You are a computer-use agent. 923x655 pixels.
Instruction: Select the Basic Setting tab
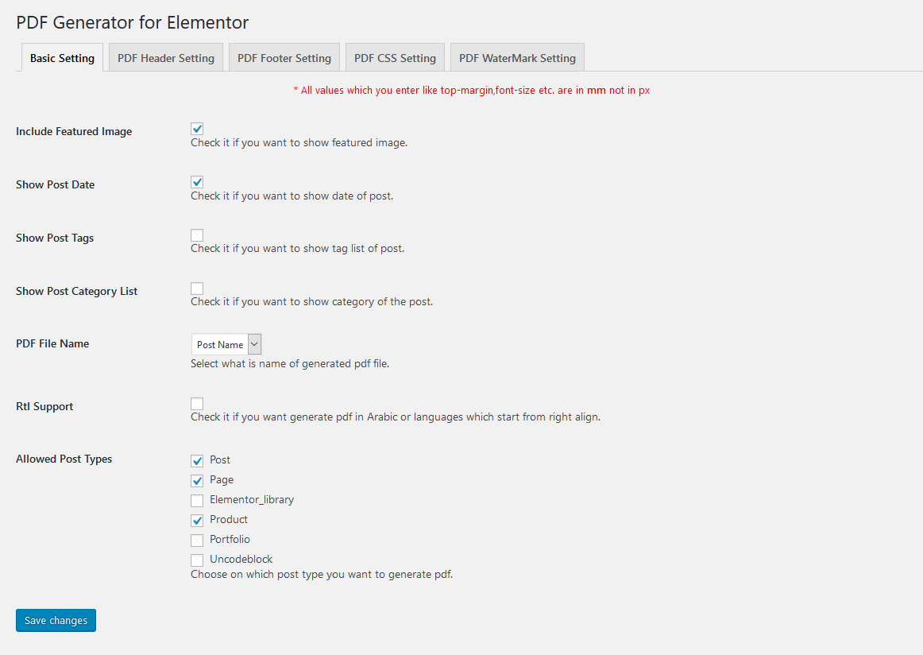coord(62,58)
